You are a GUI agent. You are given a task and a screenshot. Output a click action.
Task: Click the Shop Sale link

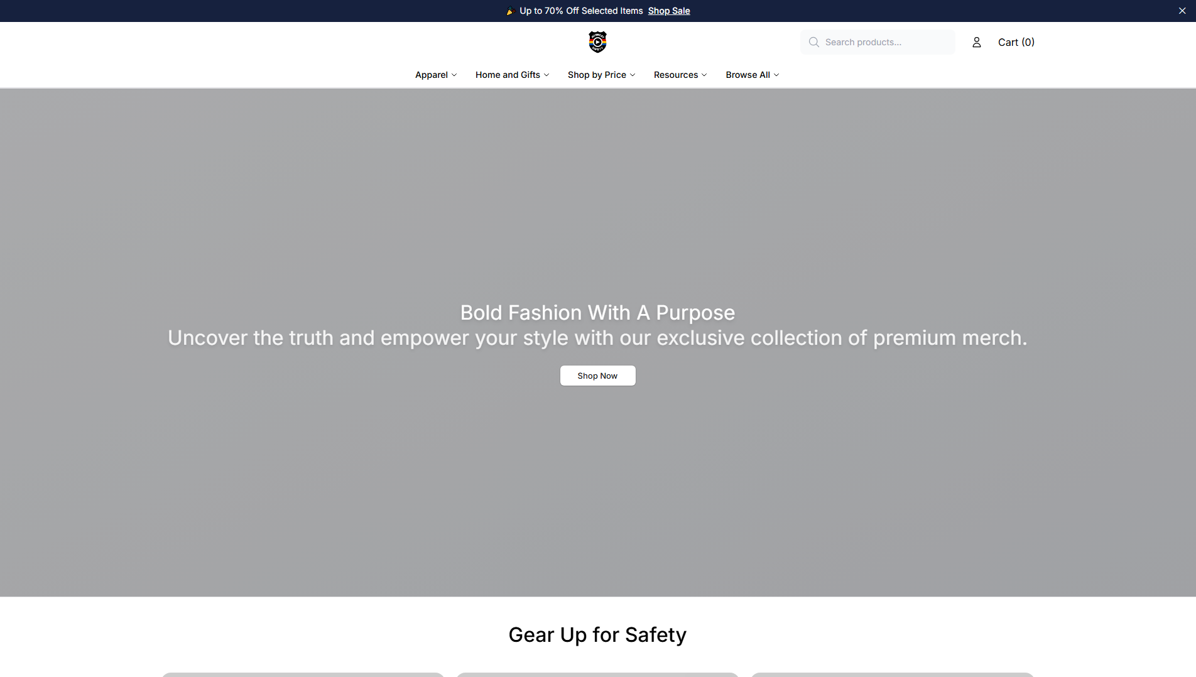click(669, 11)
